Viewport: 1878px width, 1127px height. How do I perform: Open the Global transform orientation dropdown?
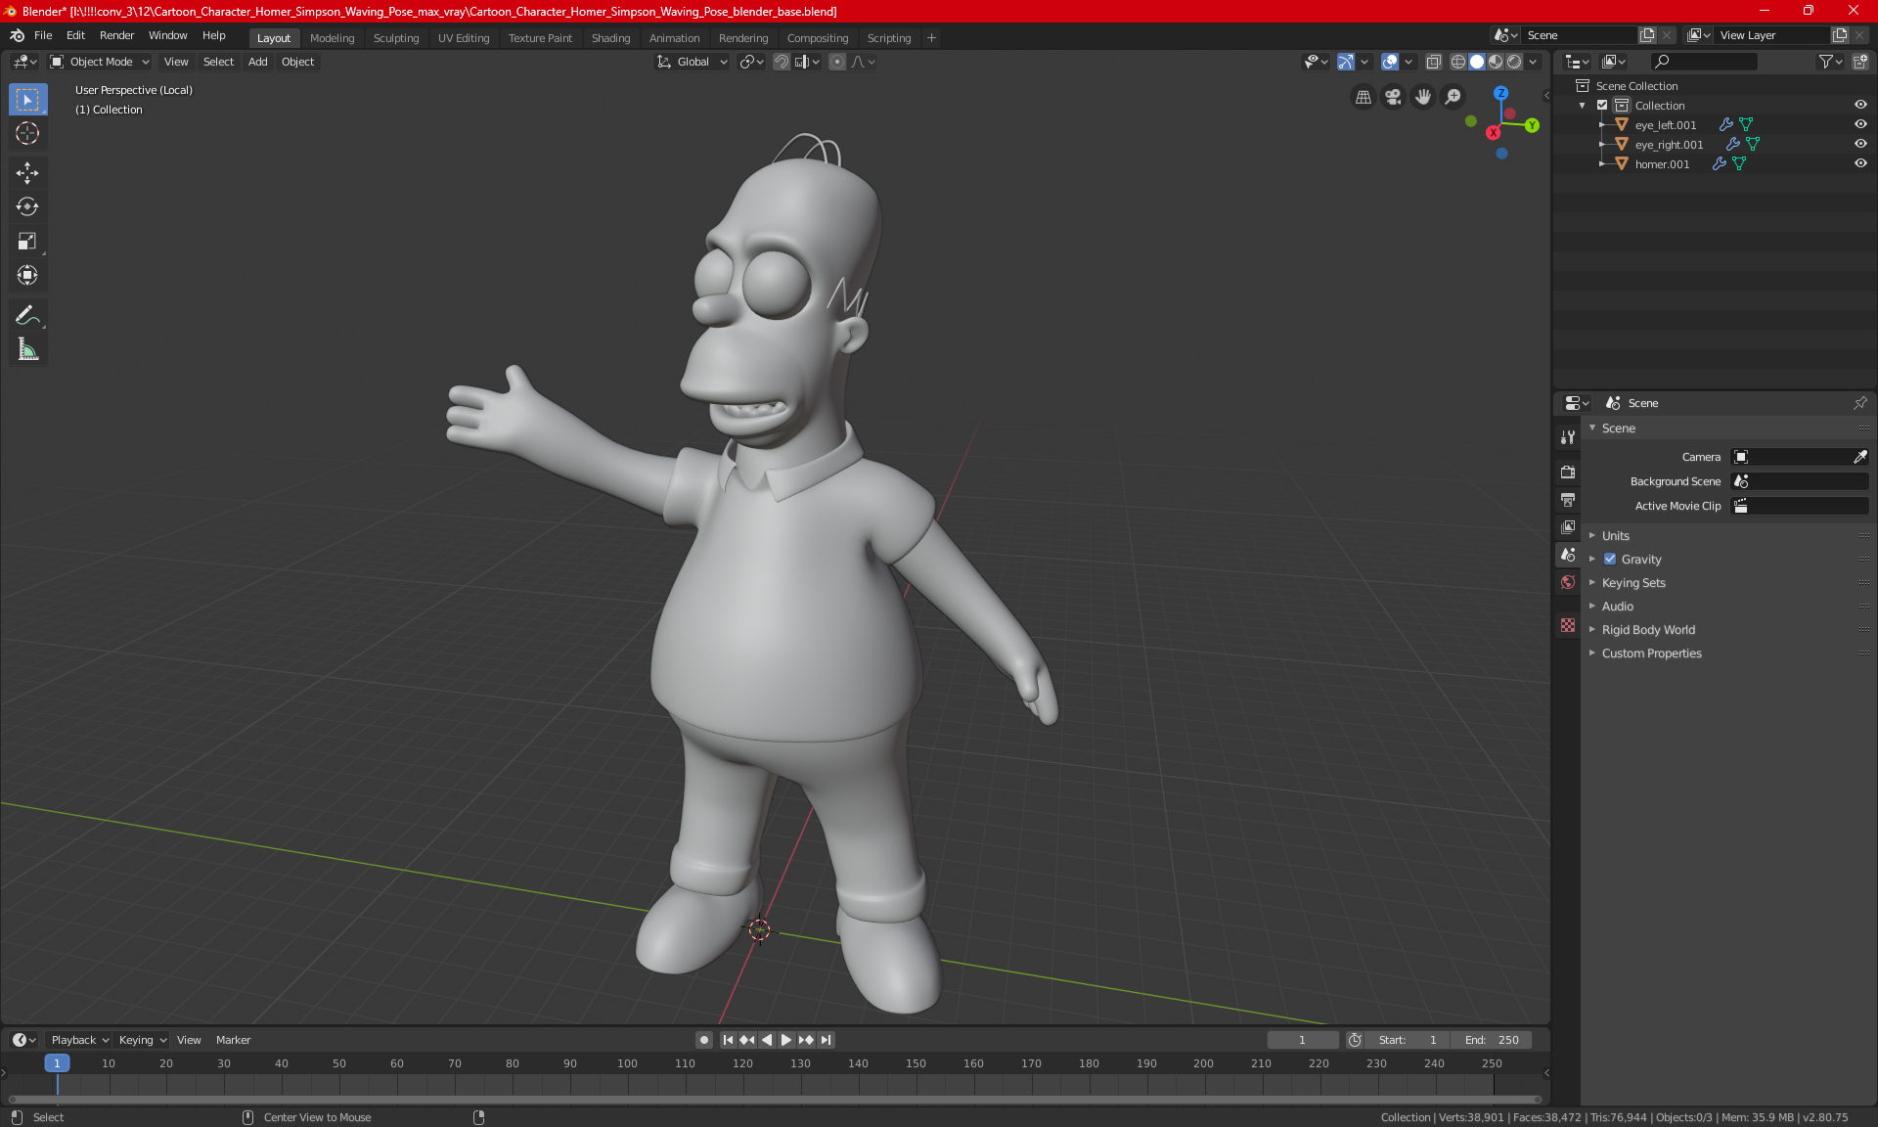(x=692, y=62)
